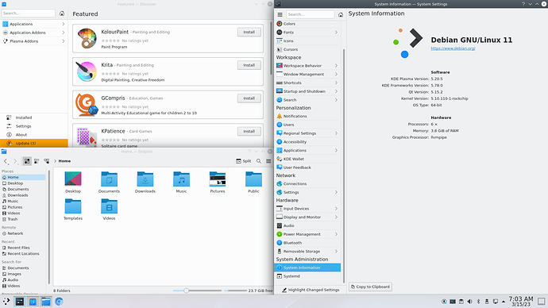Open clipboard tray icon
The width and height of the screenshot is (548, 308).
tap(461, 302)
